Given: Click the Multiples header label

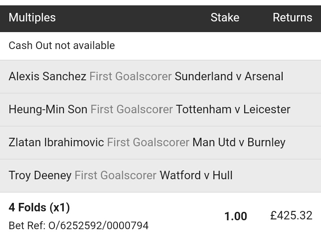Looking at the screenshot, I should (x=32, y=17).
